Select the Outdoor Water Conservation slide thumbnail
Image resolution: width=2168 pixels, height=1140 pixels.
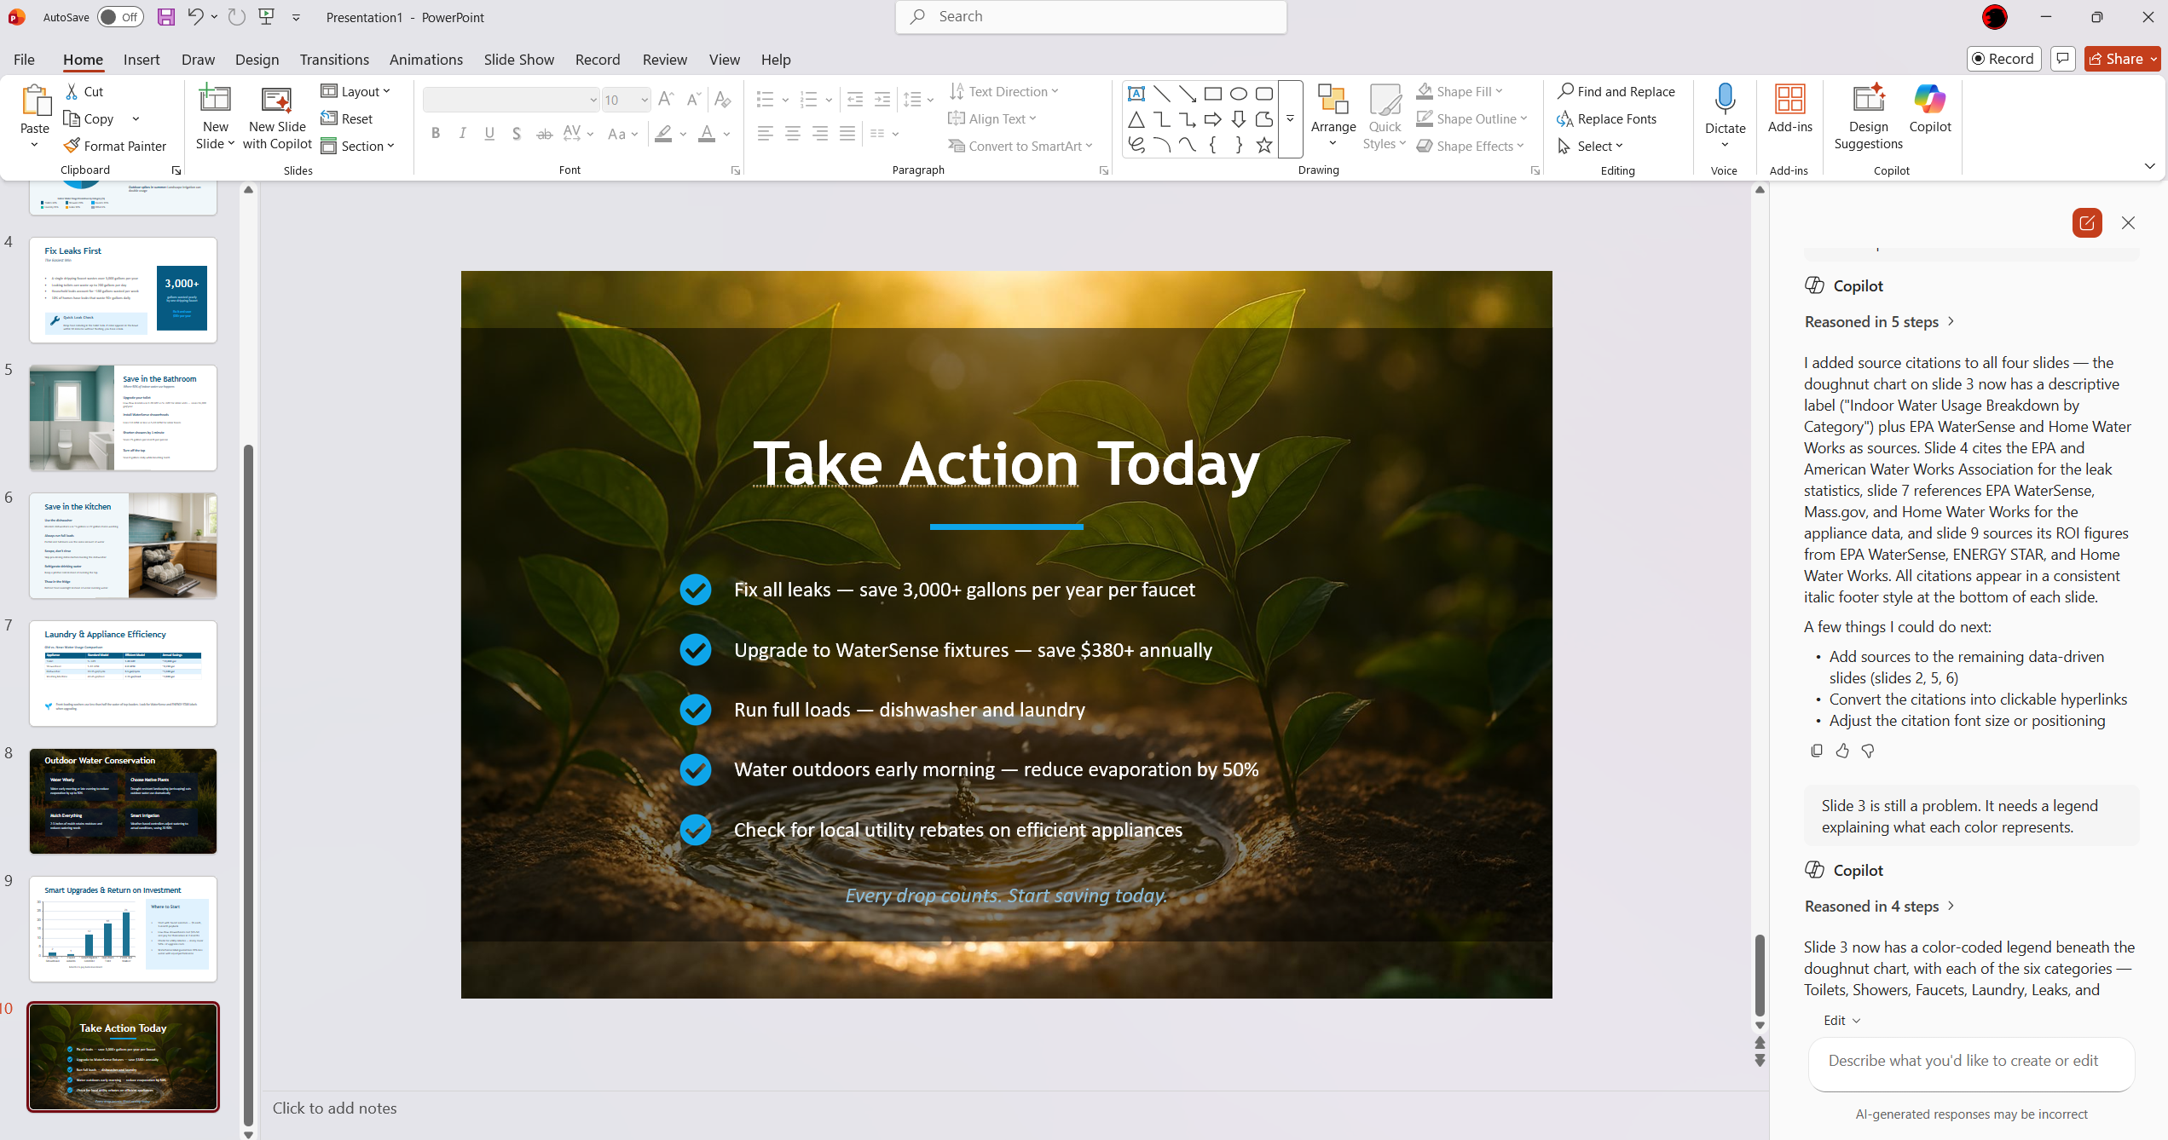[x=123, y=801]
